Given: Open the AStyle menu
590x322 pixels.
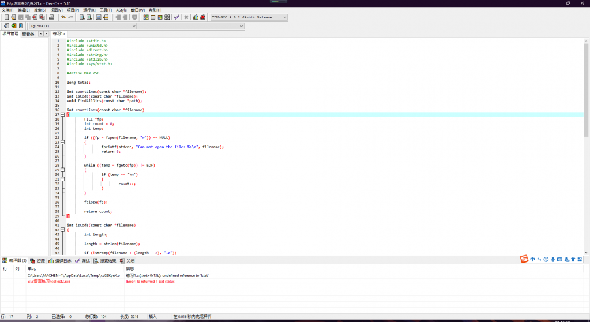Looking at the screenshot, I should (x=121, y=10).
